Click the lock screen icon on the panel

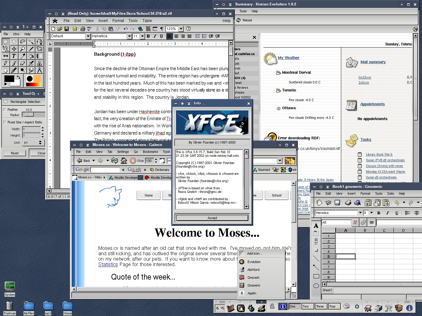[272, 306]
